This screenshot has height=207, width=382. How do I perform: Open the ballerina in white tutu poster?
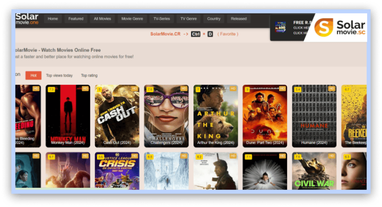pos(265,171)
